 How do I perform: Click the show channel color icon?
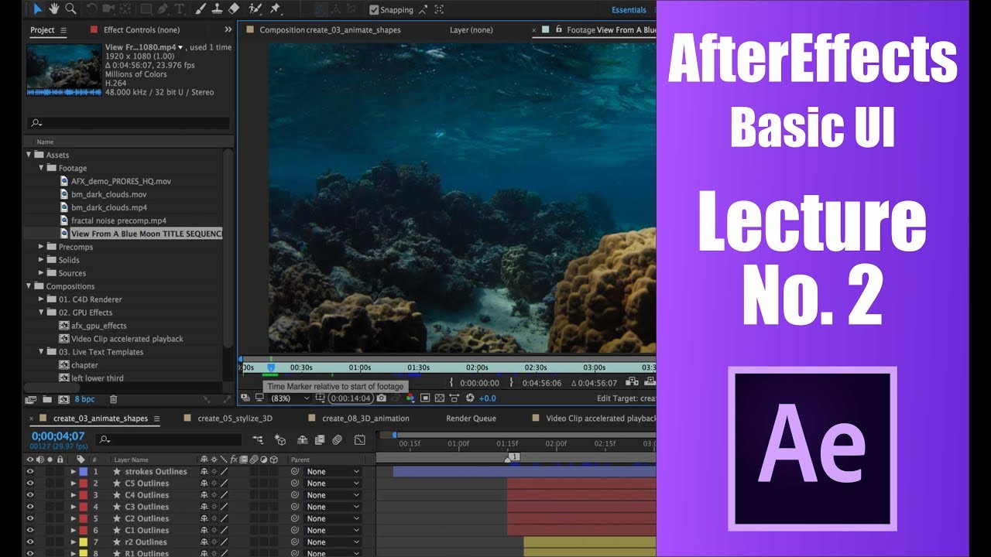[x=410, y=398]
